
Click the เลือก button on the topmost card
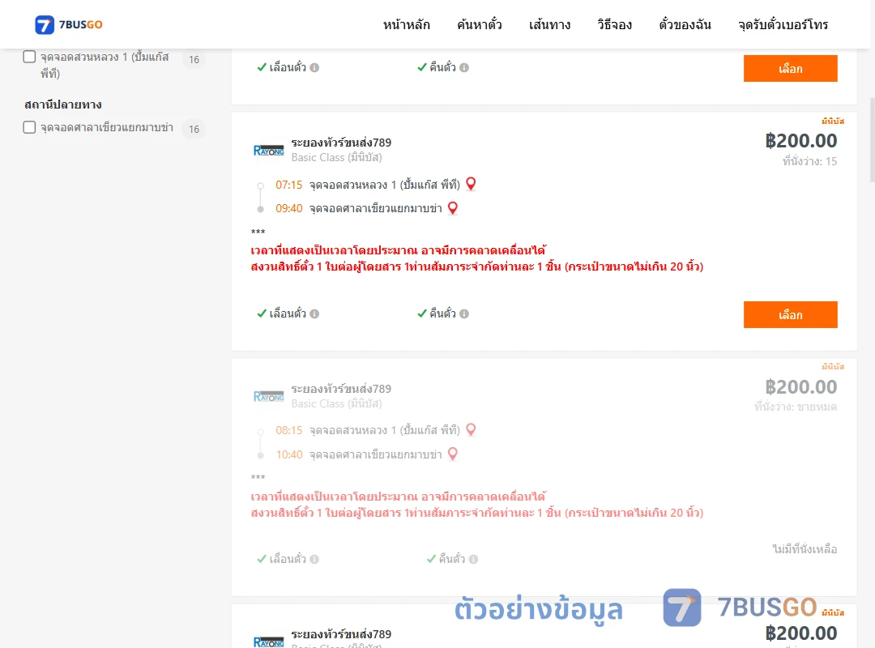(x=790, y=69)
